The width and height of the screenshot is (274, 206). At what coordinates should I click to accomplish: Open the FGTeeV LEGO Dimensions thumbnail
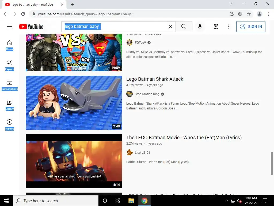click(x=74, y=52)
